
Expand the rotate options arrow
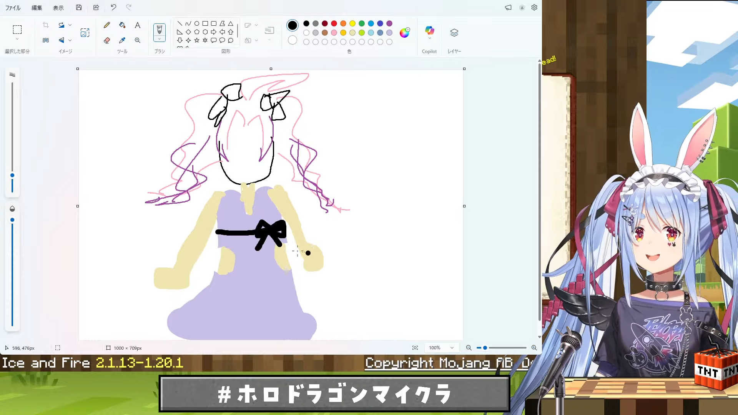pyautogui.click(x=70, y=25)
